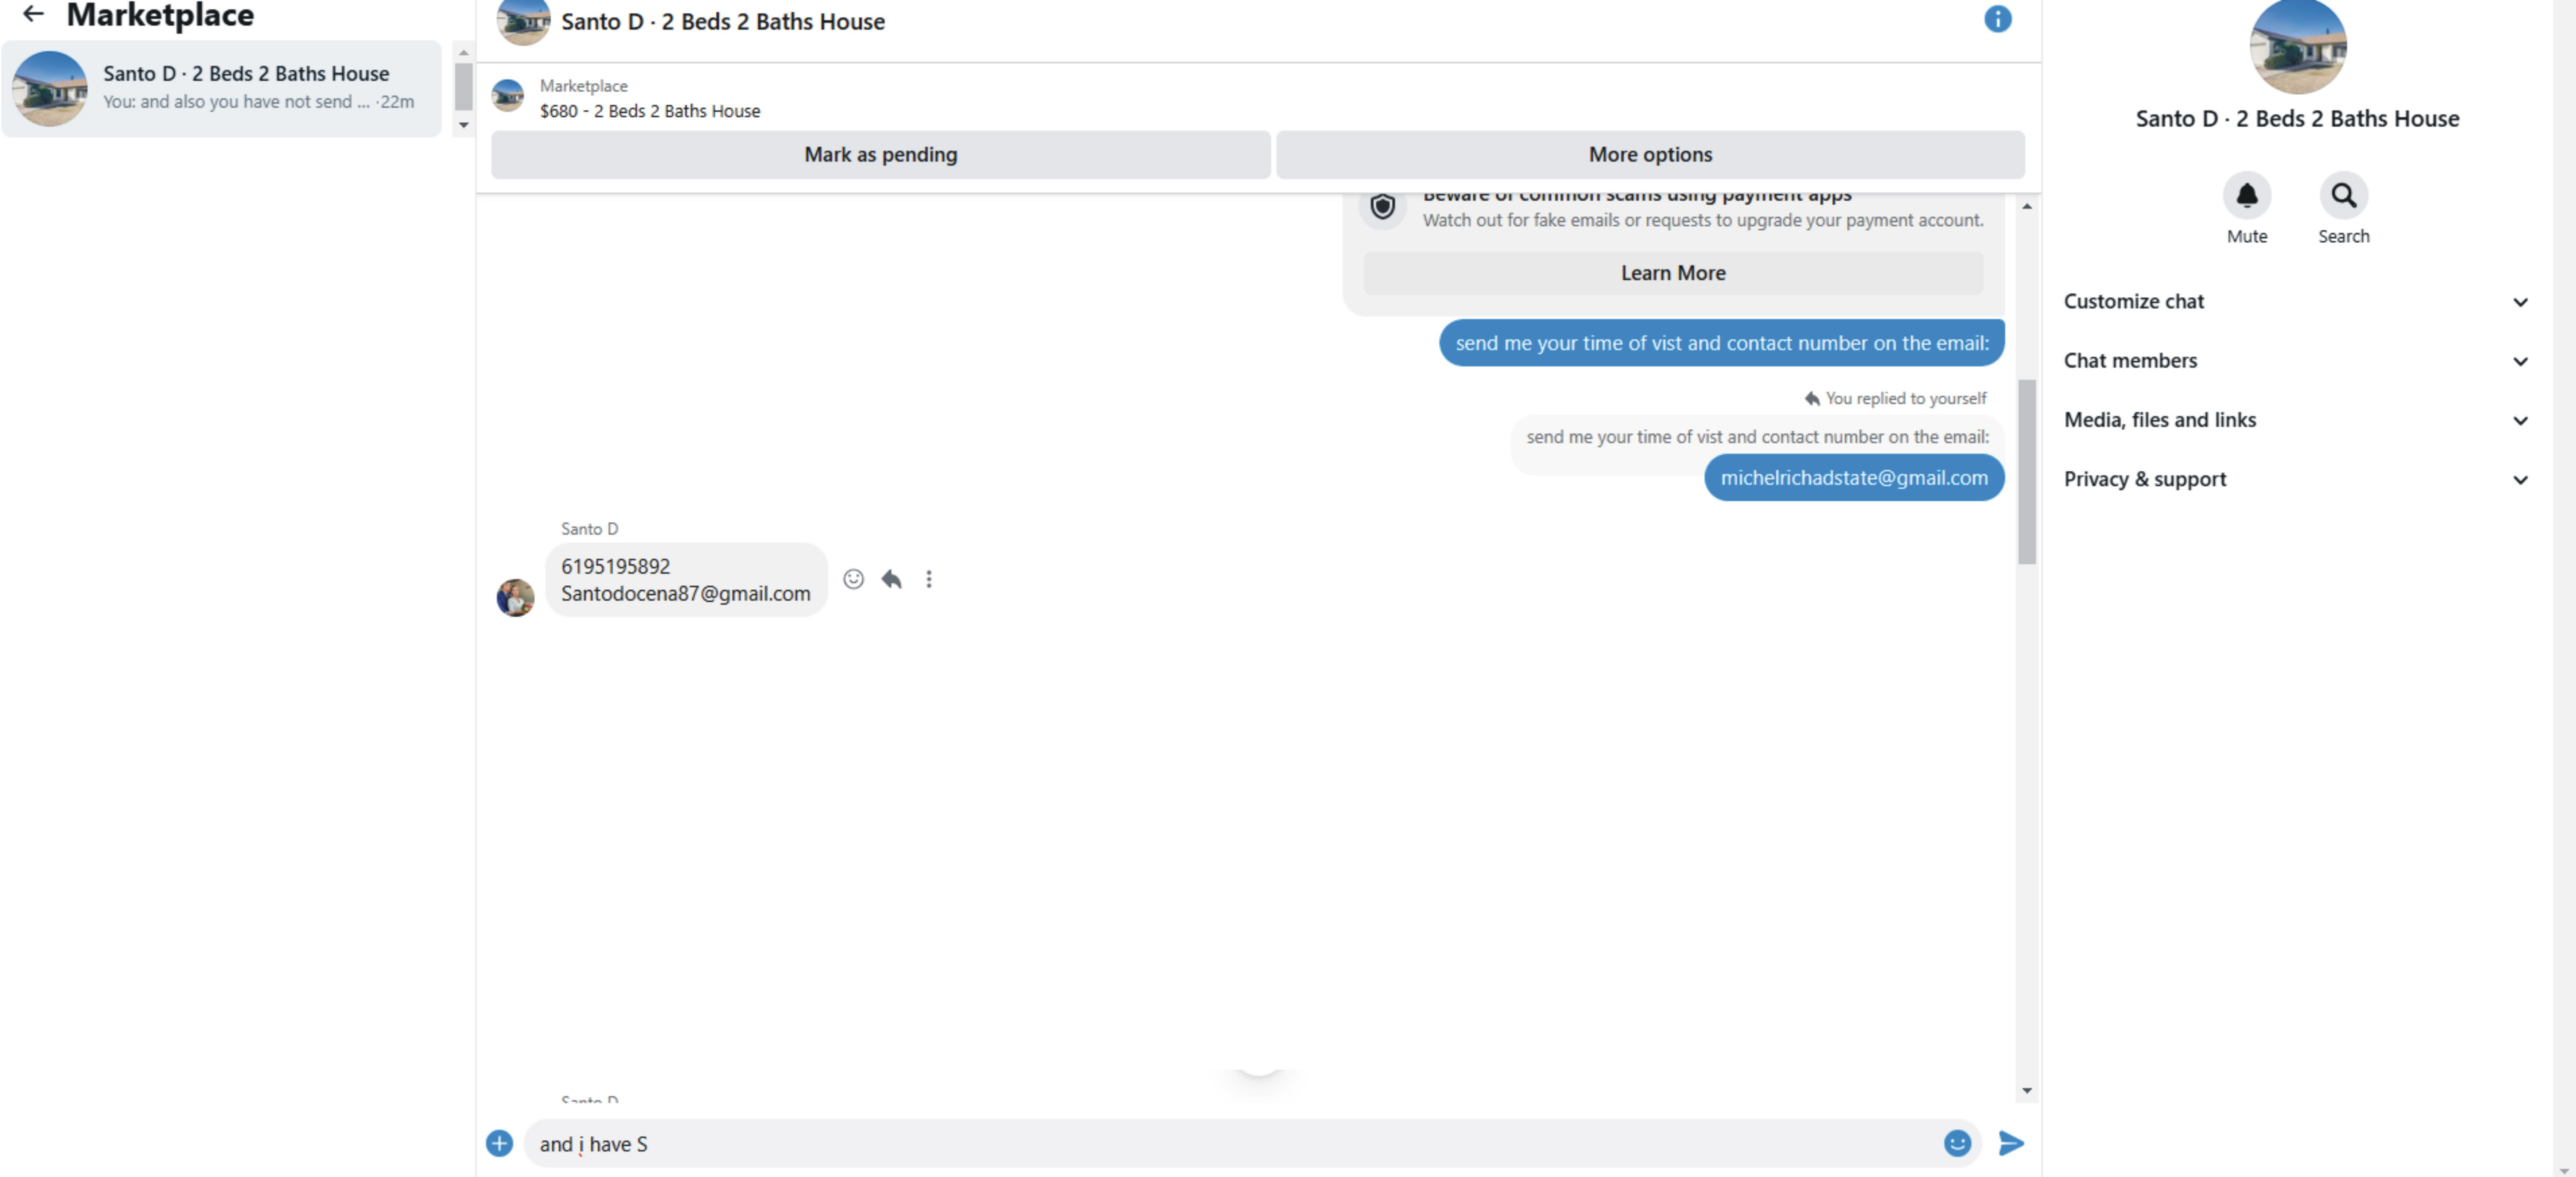Open attachment options with the plus icon

click(x=499, y=1143)
